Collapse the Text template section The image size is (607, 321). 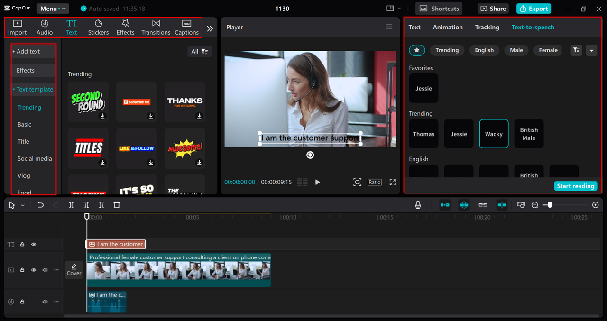click(33, 89)
